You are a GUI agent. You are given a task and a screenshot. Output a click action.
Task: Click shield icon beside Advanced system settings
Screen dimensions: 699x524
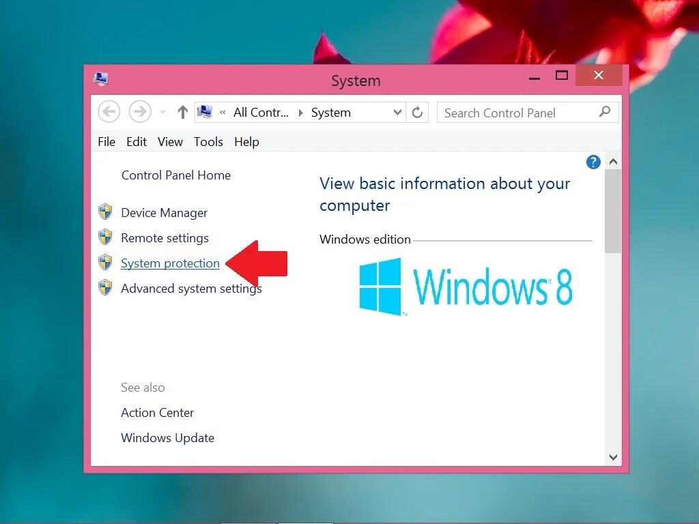click(105, 287)
